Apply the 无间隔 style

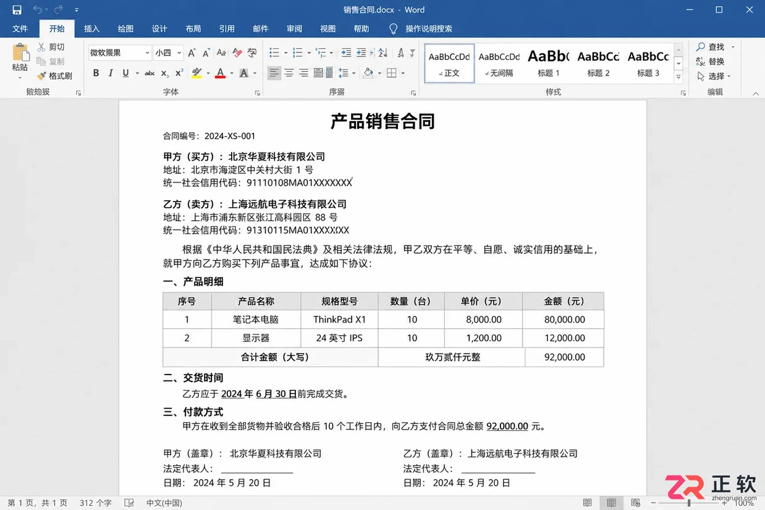pos(499,63)
